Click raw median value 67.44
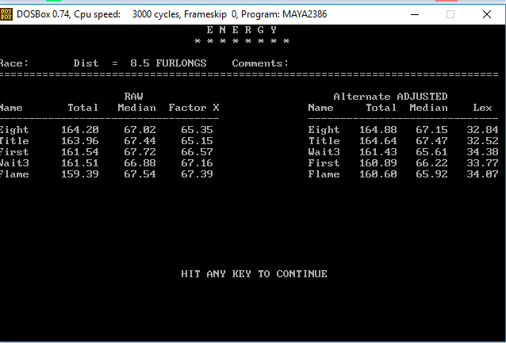 (x=140, y=141)
